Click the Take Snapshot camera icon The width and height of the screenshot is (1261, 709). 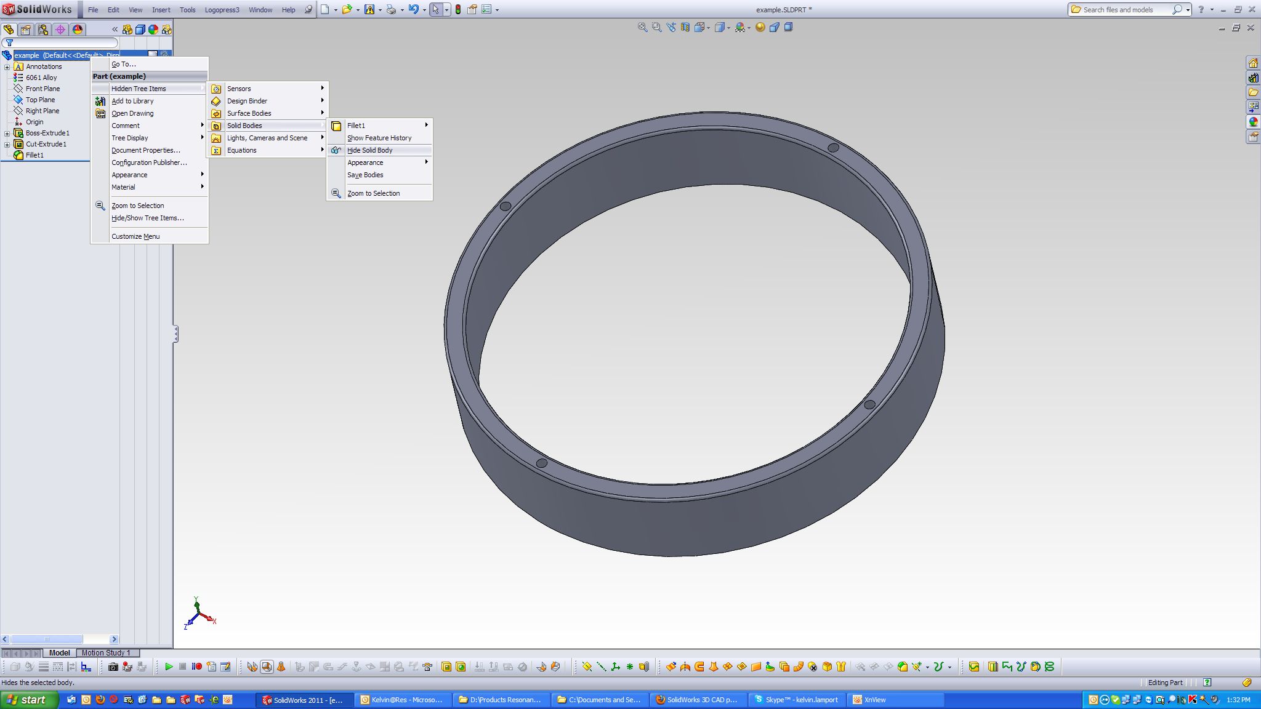pyautogui.click(x=113, y=667)
